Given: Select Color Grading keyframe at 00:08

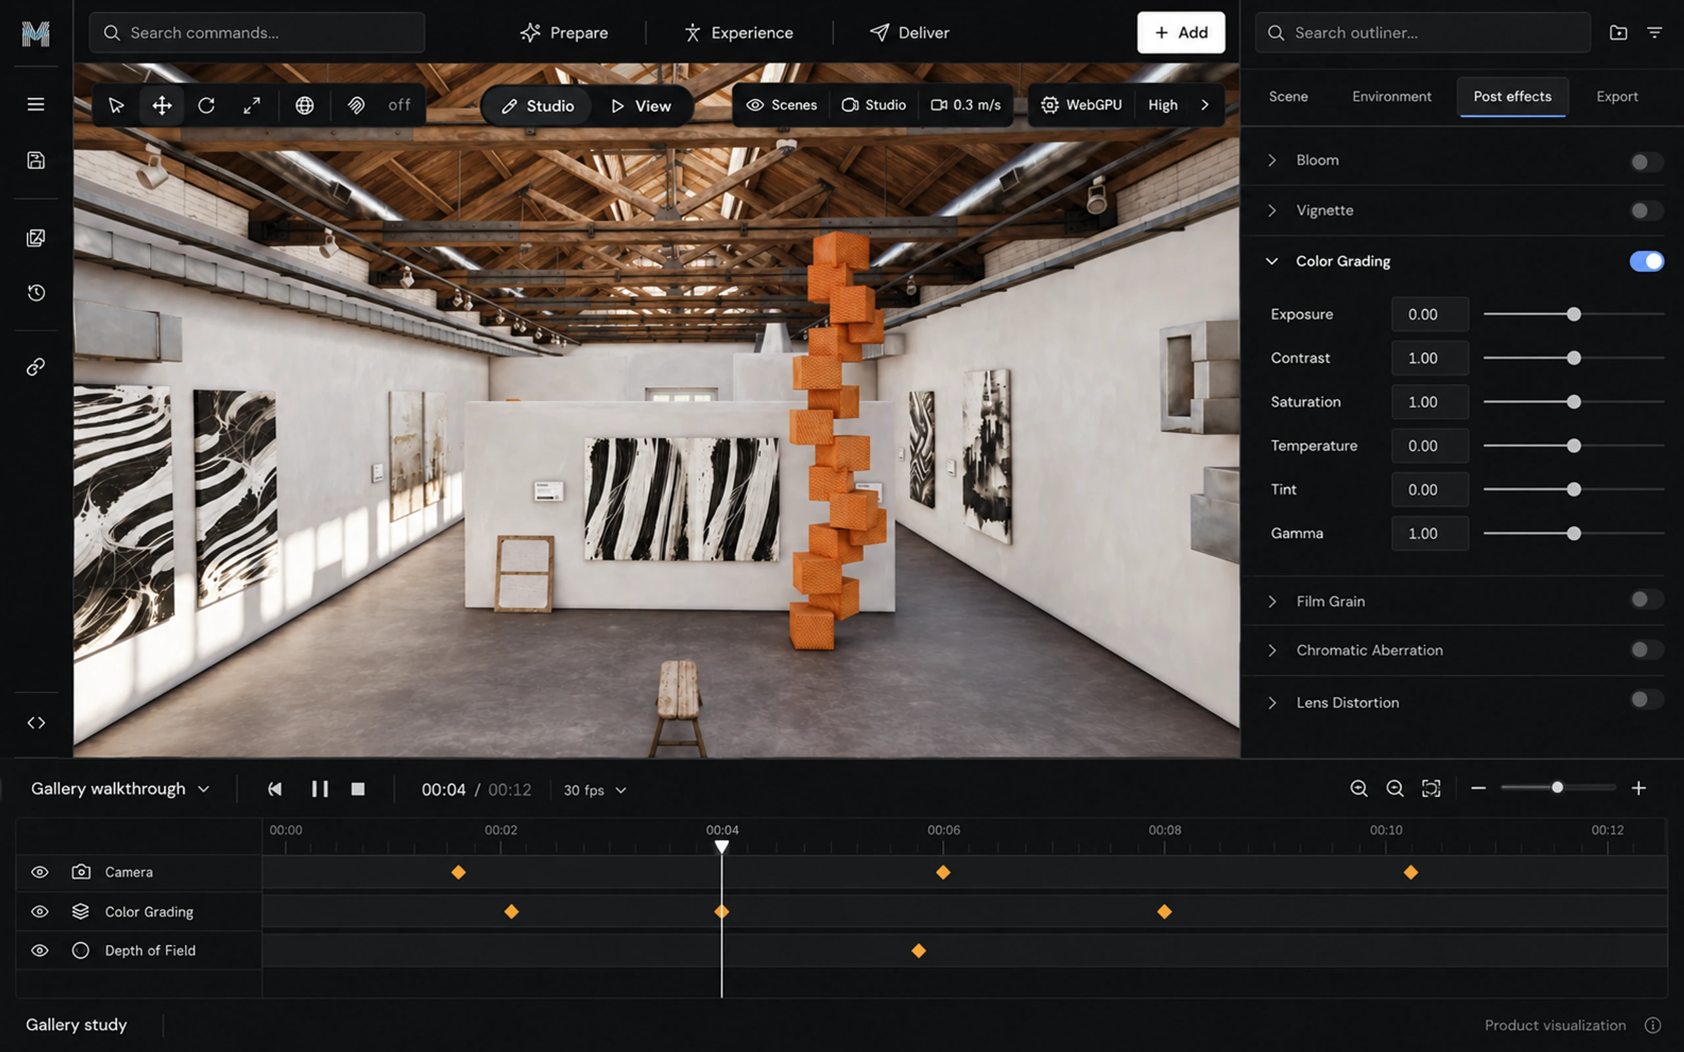Looking at the screenshot, I should tap(1164, 911).
